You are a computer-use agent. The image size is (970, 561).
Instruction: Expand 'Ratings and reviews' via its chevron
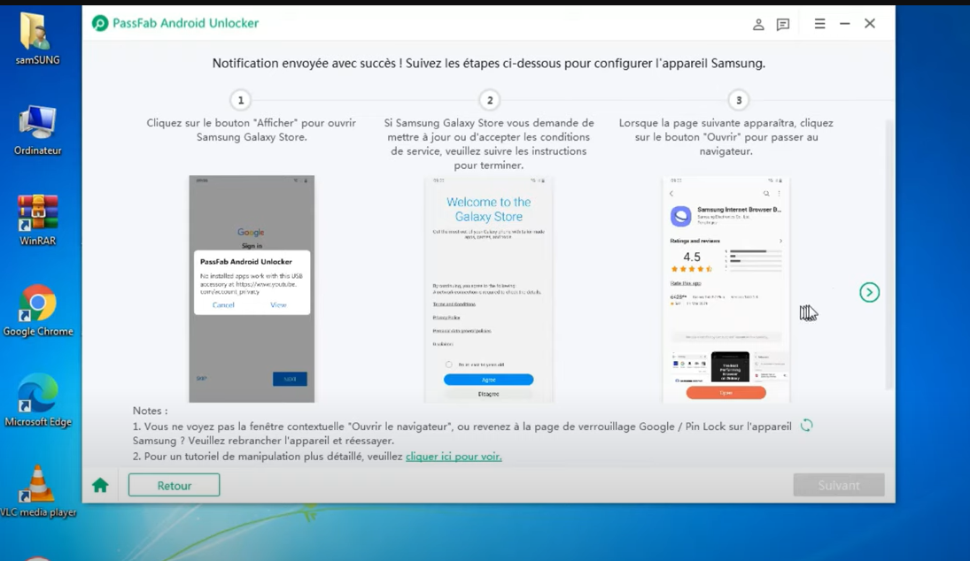(781, 241)
